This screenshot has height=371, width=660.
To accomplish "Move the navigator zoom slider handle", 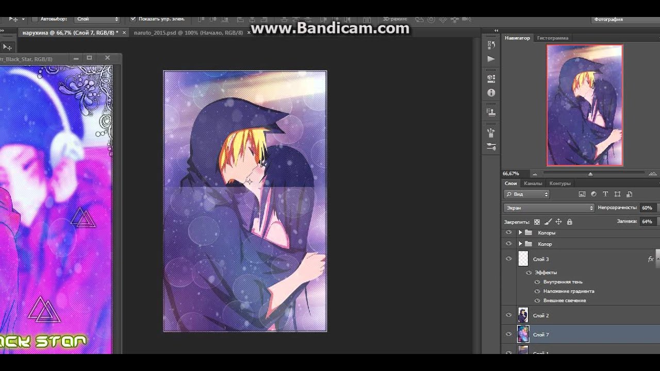I will (x=590, y=174).
